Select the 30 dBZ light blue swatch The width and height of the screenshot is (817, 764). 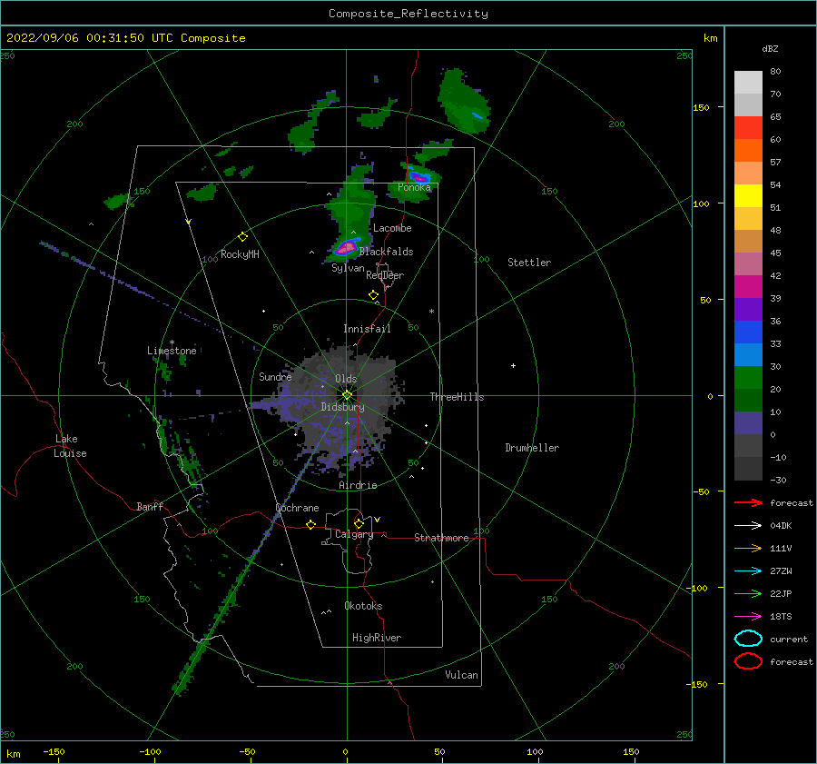[x=748, y=355]
